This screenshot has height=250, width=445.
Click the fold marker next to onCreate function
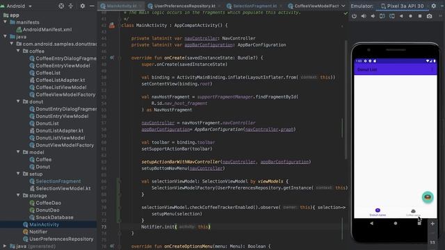coord(120,58)
